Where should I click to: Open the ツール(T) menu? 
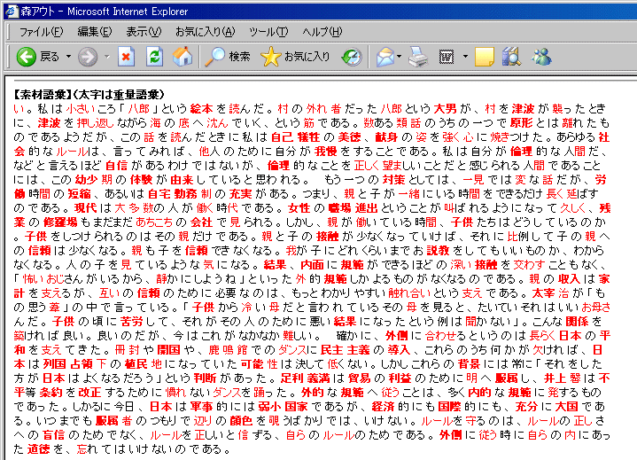(268, 31)
